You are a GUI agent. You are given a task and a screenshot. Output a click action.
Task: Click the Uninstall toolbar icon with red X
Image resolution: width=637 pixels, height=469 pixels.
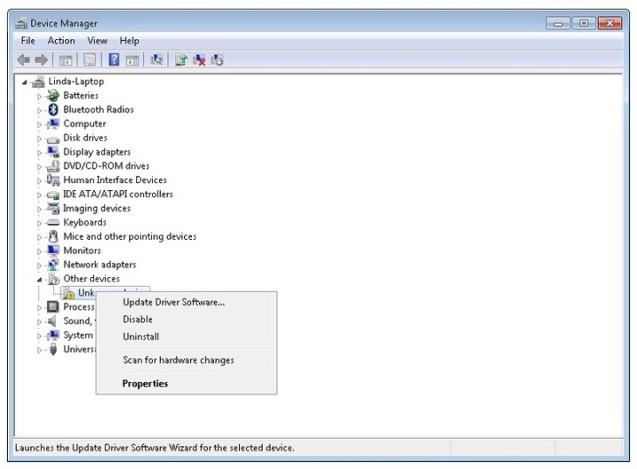(x=199, y=60)
